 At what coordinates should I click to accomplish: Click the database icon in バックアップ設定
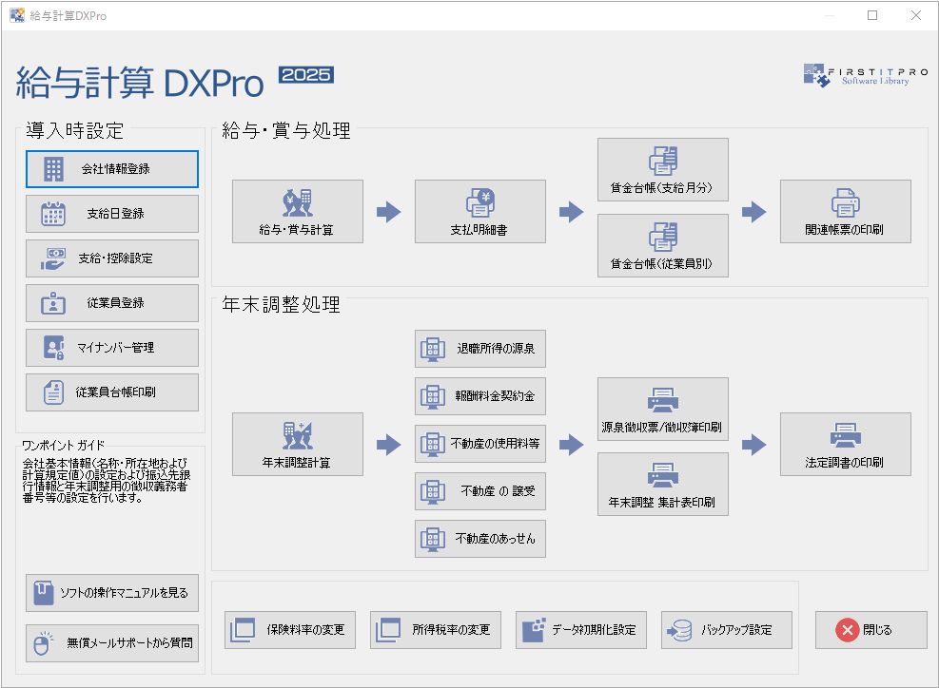coord(679,630)
